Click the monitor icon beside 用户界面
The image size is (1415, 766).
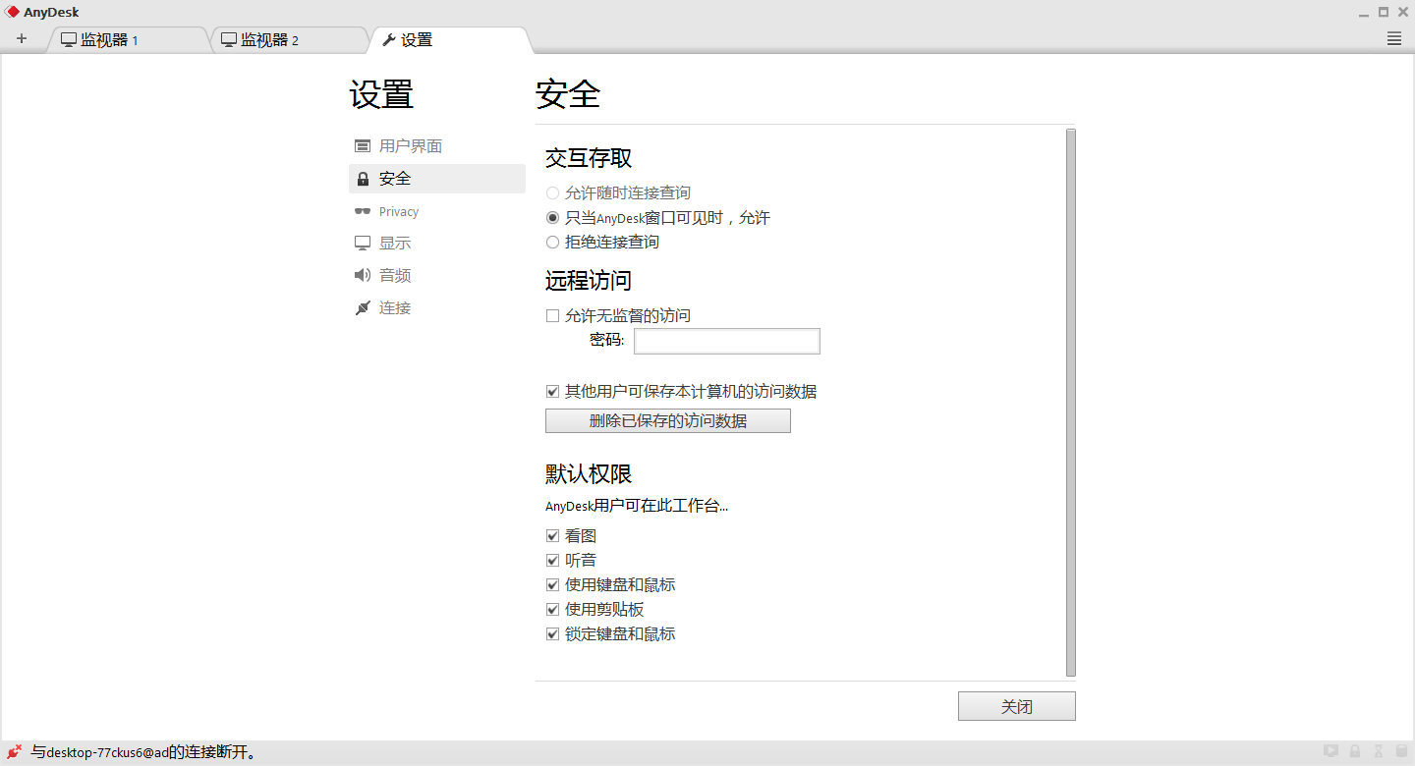[x=363, y=145]
